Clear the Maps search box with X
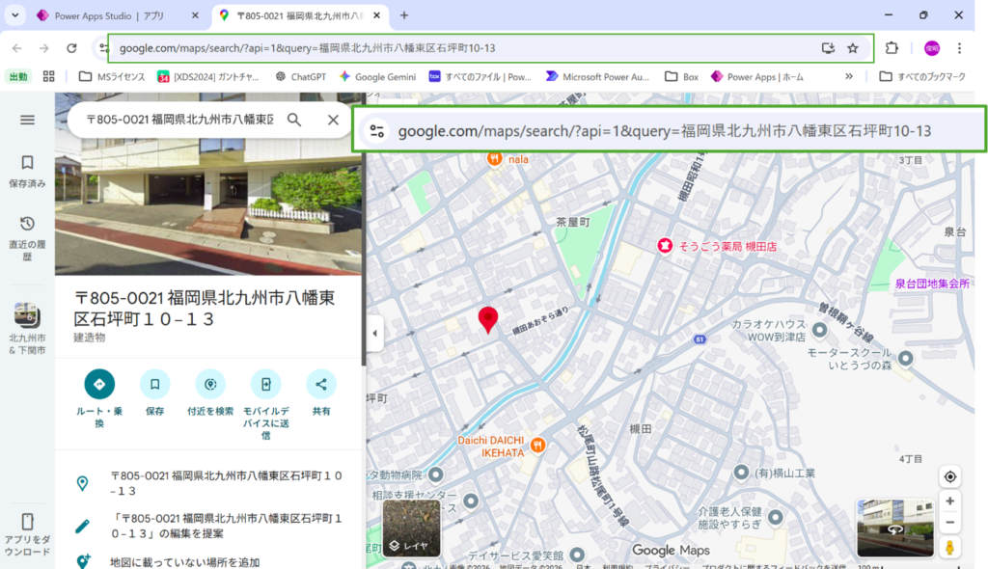The image size is (988, 569). click(x=333, y=120)
